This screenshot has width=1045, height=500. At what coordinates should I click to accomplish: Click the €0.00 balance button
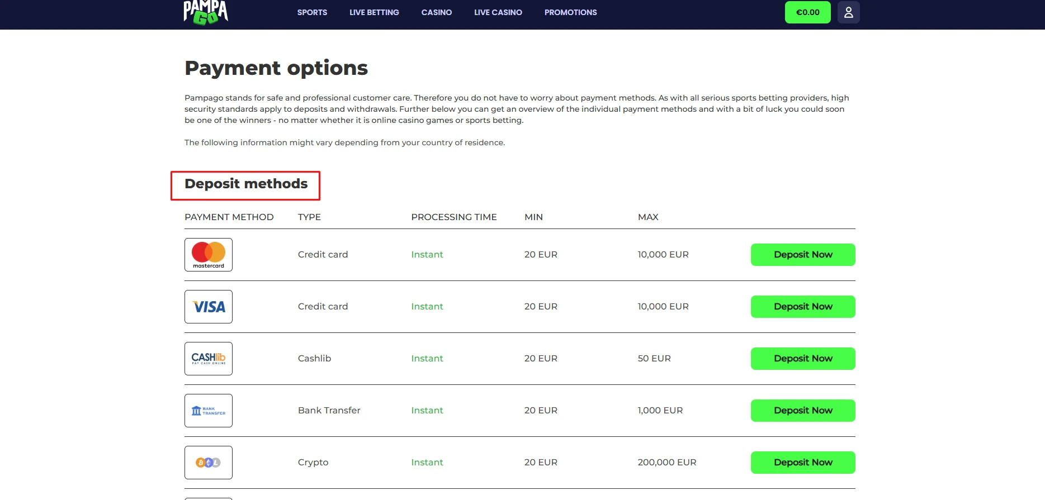808,12
